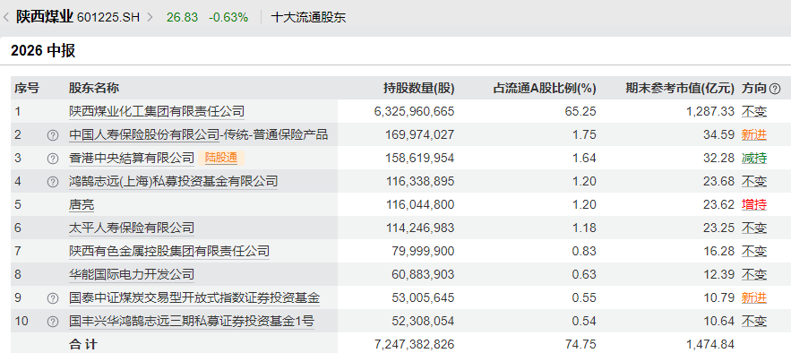Click share count 60,883,903
791x353 pixels.
(423, 274)
